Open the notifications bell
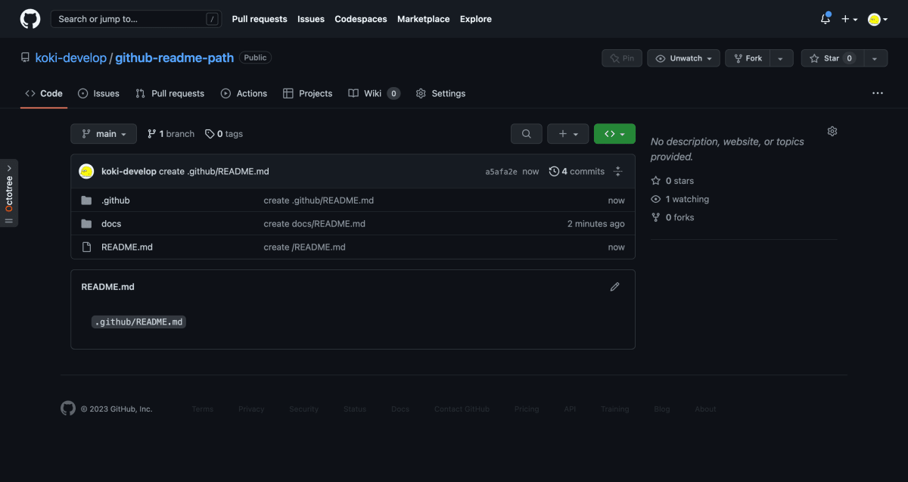Screen dimensions: 908x482 coord(826,19)
